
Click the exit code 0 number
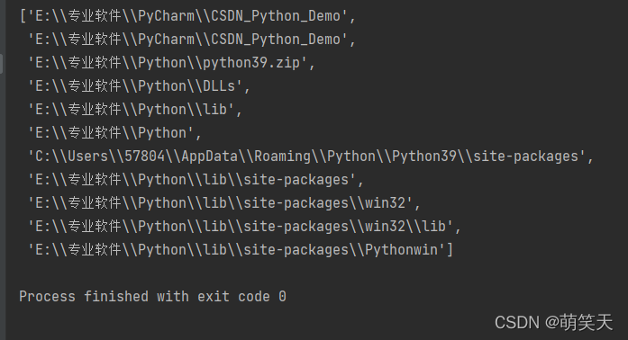[x=282, y=297]
